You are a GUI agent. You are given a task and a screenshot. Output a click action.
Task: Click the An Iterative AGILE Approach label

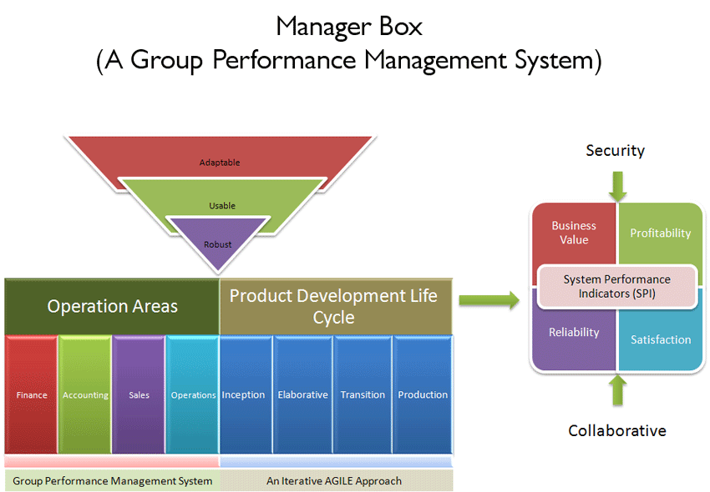click(334, 480)
